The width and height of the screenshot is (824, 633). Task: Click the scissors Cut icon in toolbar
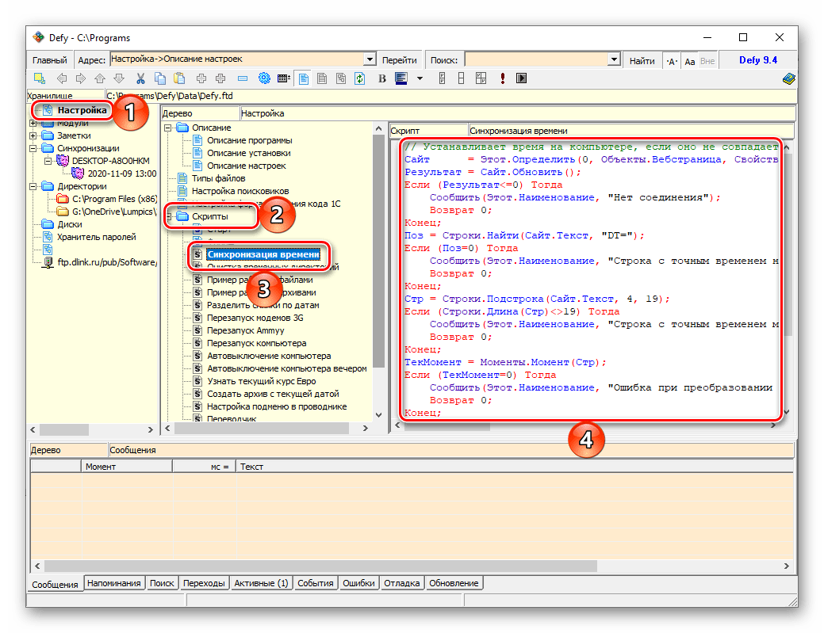point(140,78)
